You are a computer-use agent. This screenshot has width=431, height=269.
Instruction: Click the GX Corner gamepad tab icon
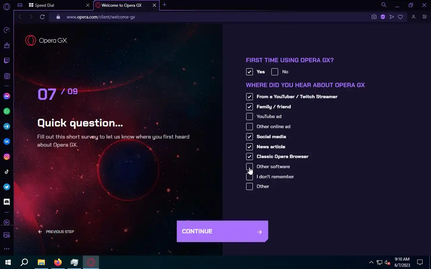20,5
